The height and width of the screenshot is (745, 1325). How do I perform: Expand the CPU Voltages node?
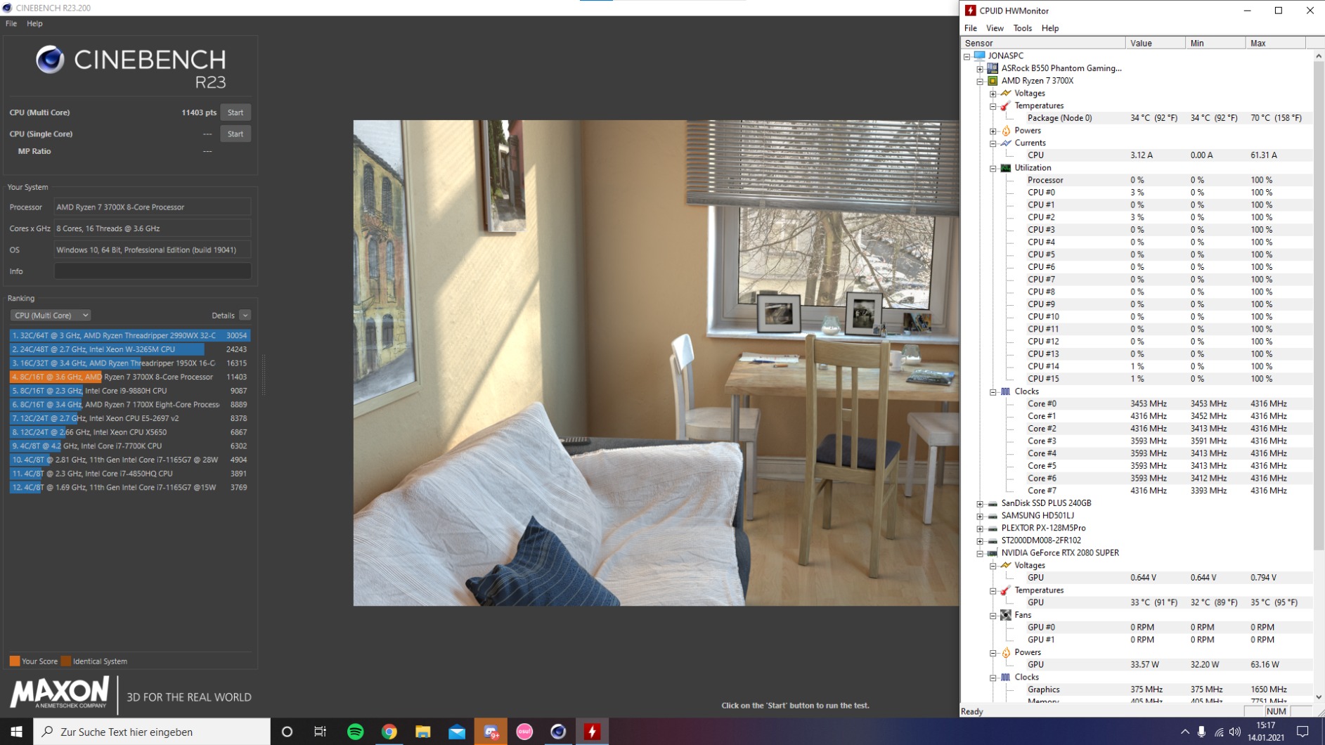point(993,93)
